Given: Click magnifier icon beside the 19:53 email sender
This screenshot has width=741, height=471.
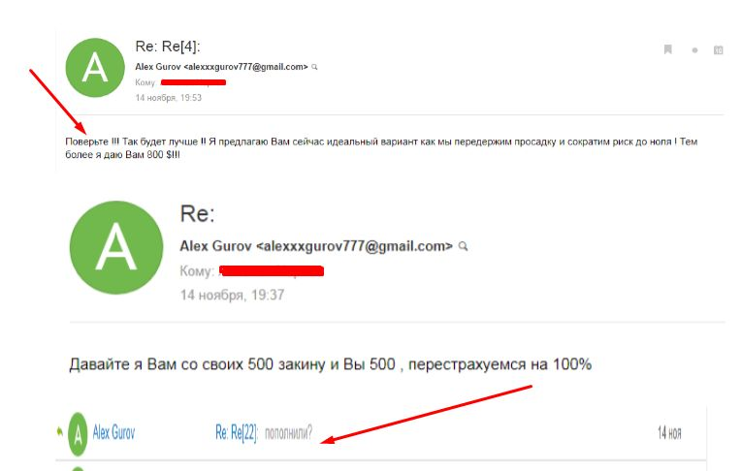Looking at the screenshot, I should pos(315,67).
